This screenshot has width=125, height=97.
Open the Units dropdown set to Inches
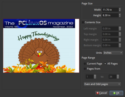[x=113, y=53]
